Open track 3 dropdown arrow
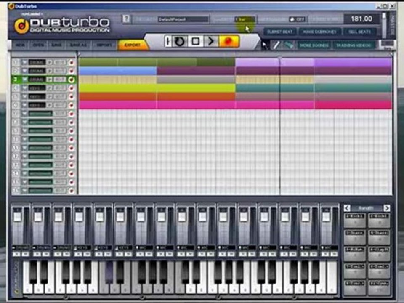The height and width of the screenshot is (303, 404). click(24, 80)
